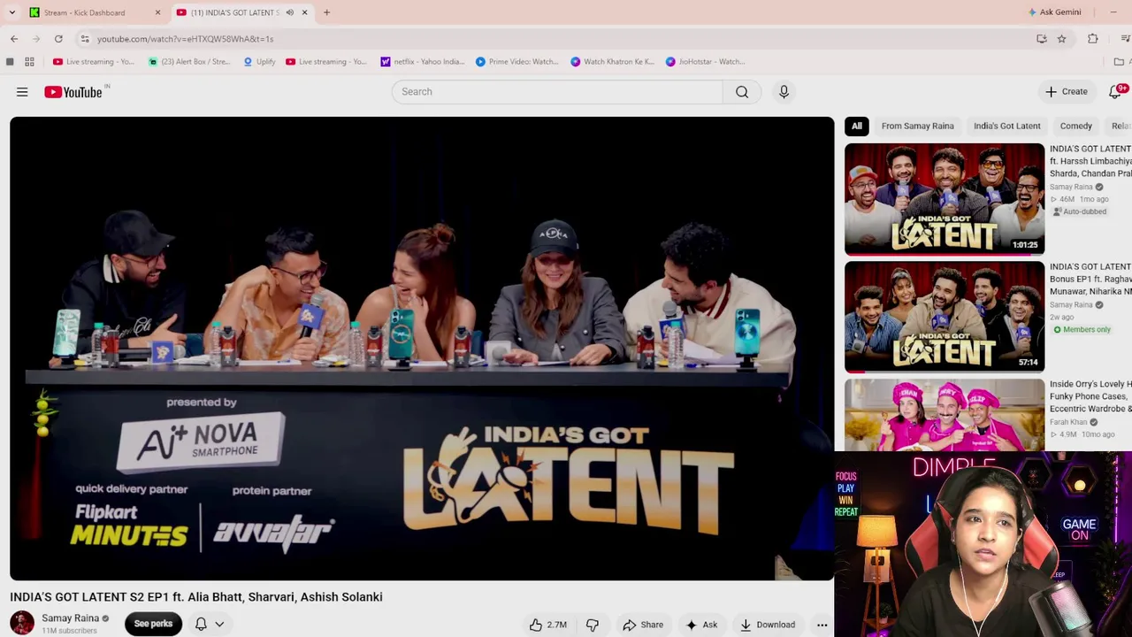Open the Extensions puzzle icon
The height and width of the screenshot is (637, 1132).
tap(1093, 39)
